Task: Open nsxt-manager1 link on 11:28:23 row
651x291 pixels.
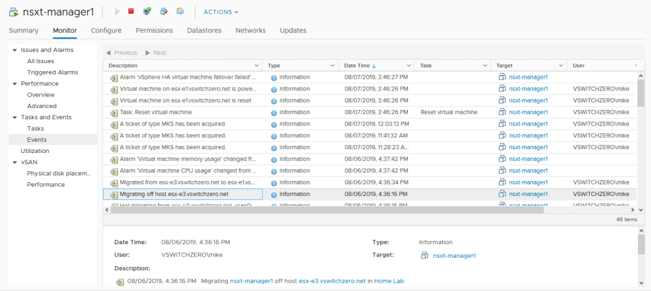Action: coord(528,147)
